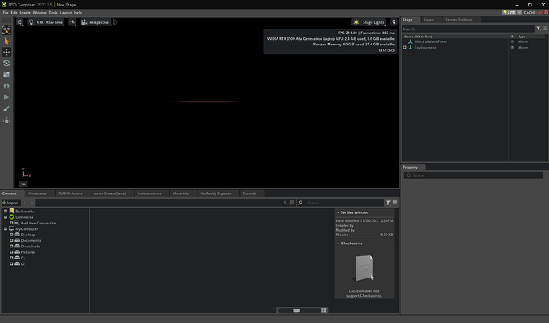
Task: Toggle the magnet Snap tool
Action: click(x=6, y=86)
